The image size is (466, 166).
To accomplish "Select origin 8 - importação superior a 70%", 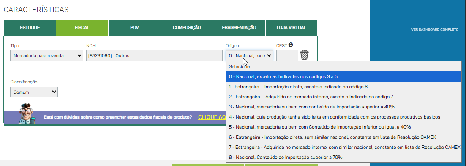I will (343, 158).
